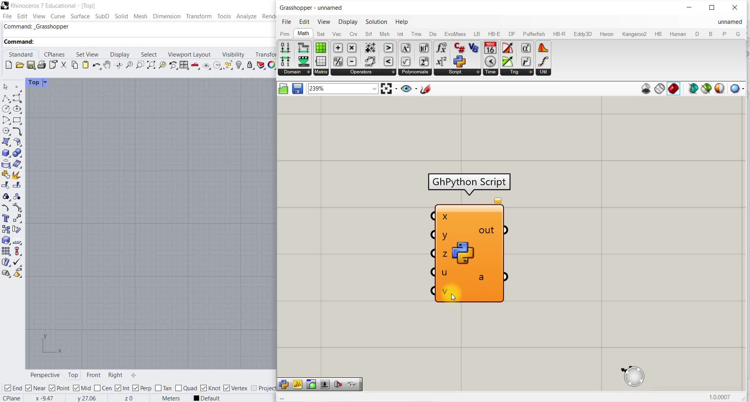Enable the Quad osnap checkbox
The image size is (750, 402).
point(179,388)
